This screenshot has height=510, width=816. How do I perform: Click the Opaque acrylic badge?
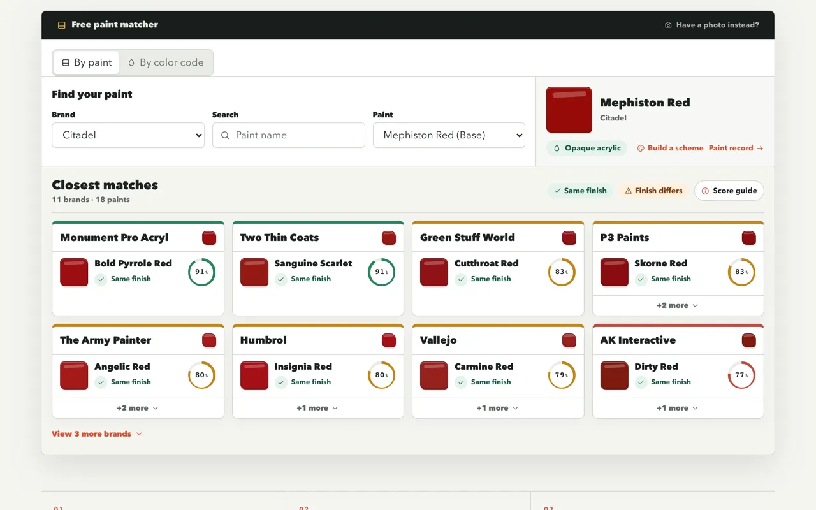coord(586,148)
